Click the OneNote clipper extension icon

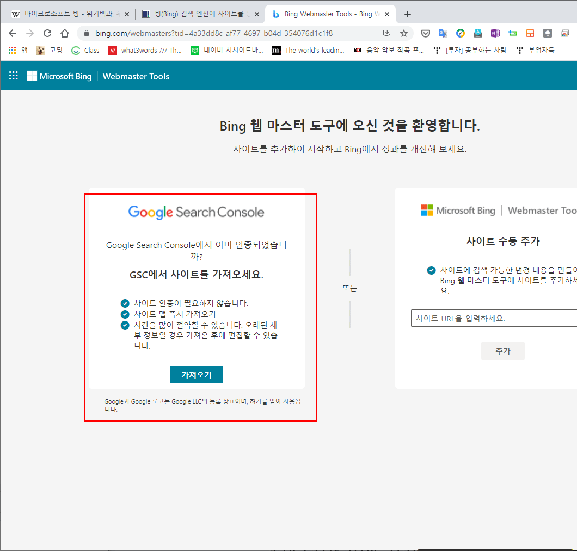click(x=495, y=34)
